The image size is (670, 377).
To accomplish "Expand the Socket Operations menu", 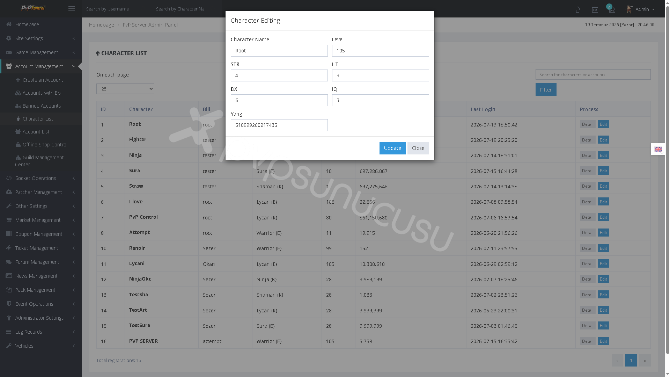I will click(41, 178).
